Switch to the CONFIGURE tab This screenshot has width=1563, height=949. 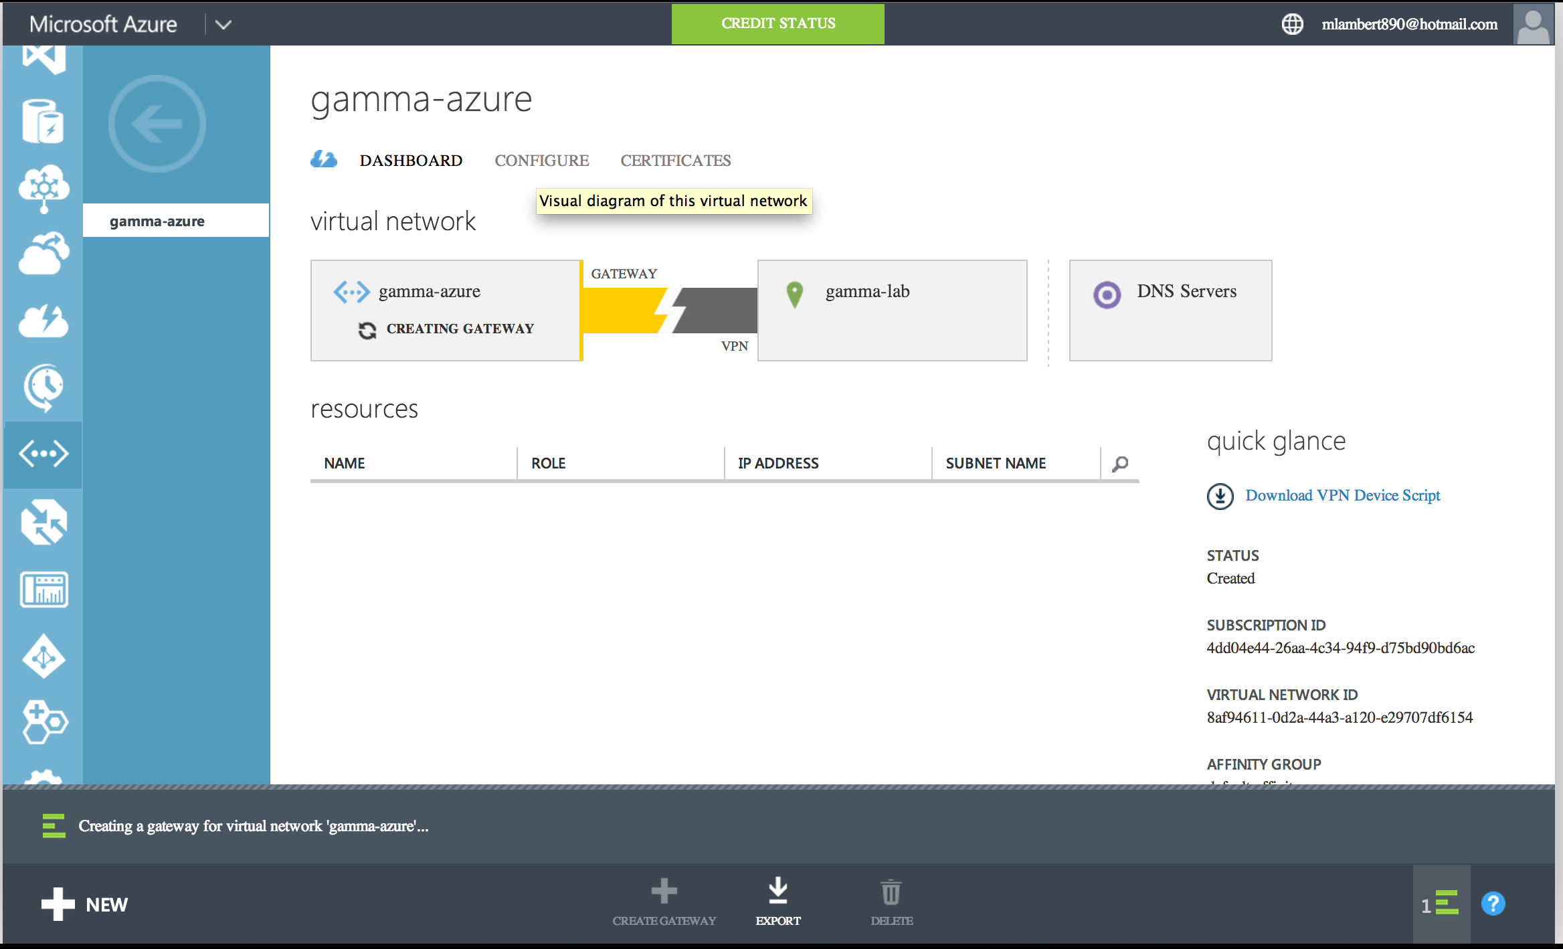tap(541, 161)
